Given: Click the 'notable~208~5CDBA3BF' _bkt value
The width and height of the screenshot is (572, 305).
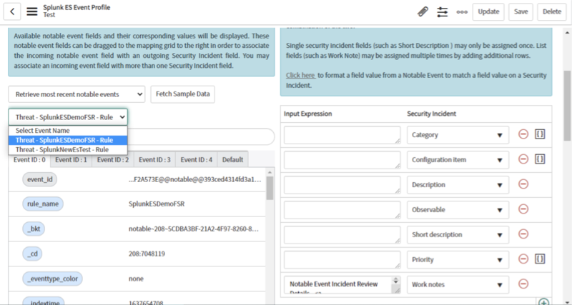Looking at the screenshot, I should [x=194, y=229].
